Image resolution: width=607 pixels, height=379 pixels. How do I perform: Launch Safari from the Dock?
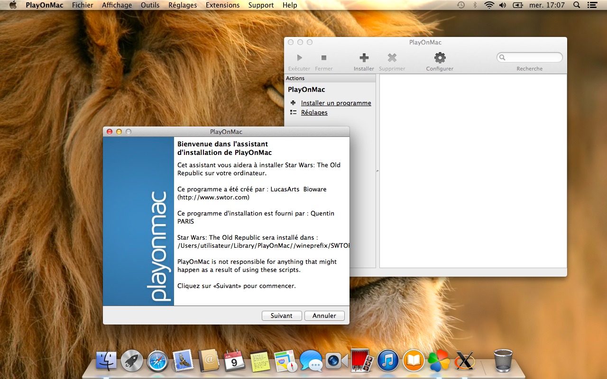tap(157, 361)
